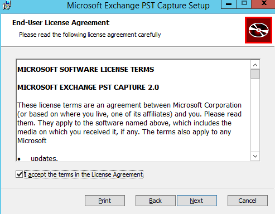
Task: Click inside the license agreement paragraph text
Action: [129, 123]
